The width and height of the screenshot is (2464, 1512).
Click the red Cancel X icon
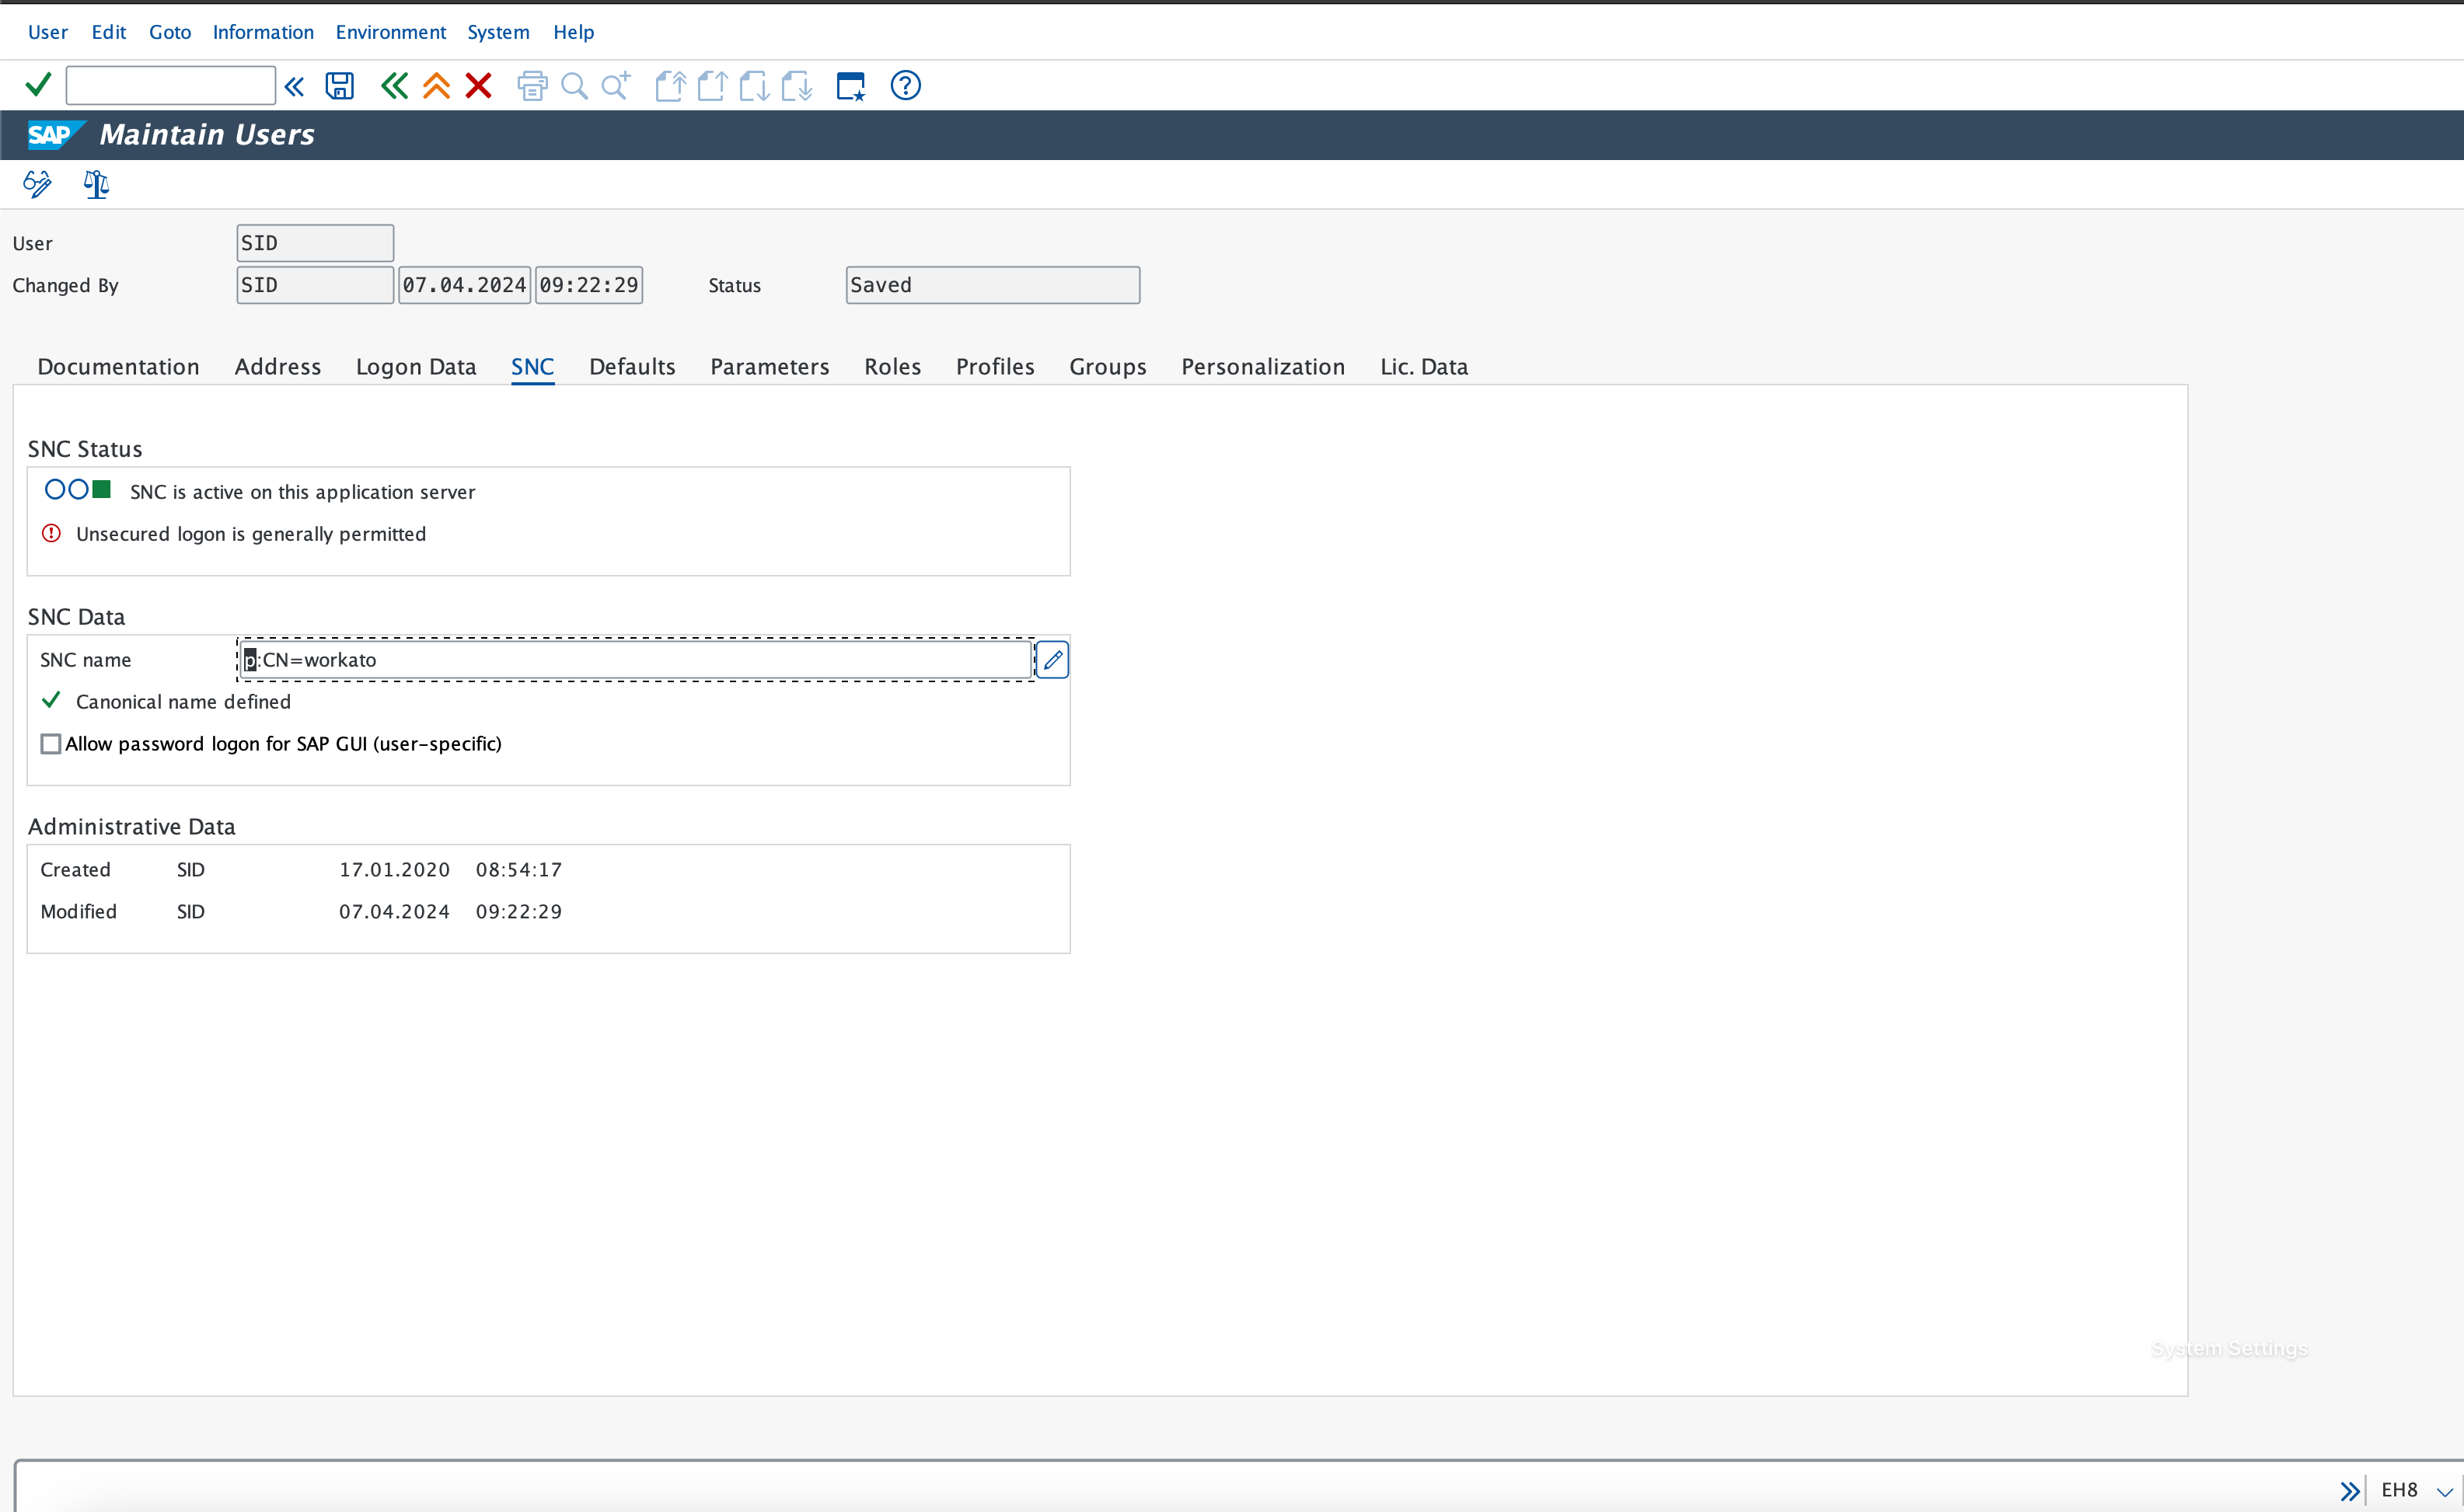(478, 86)
